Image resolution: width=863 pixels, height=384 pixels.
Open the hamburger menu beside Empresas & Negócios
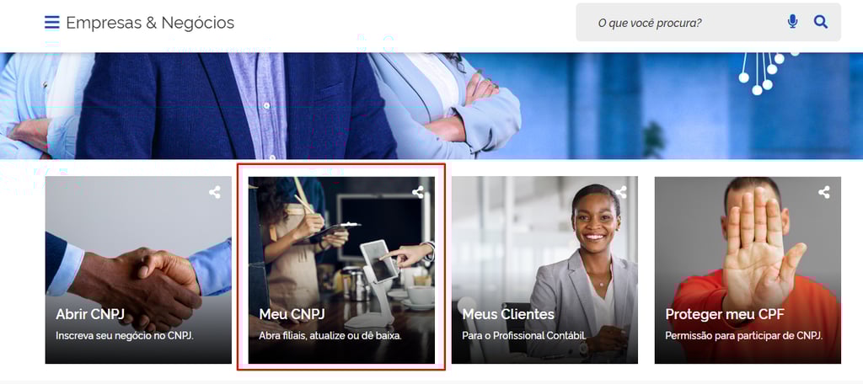[51, 23]
